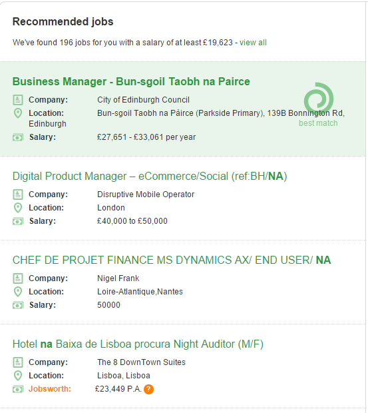The image size is (368, 413).
Task: Open CHEF DE PROJET FINANCE MS DYNAMICS job
Action: (172, 260)
